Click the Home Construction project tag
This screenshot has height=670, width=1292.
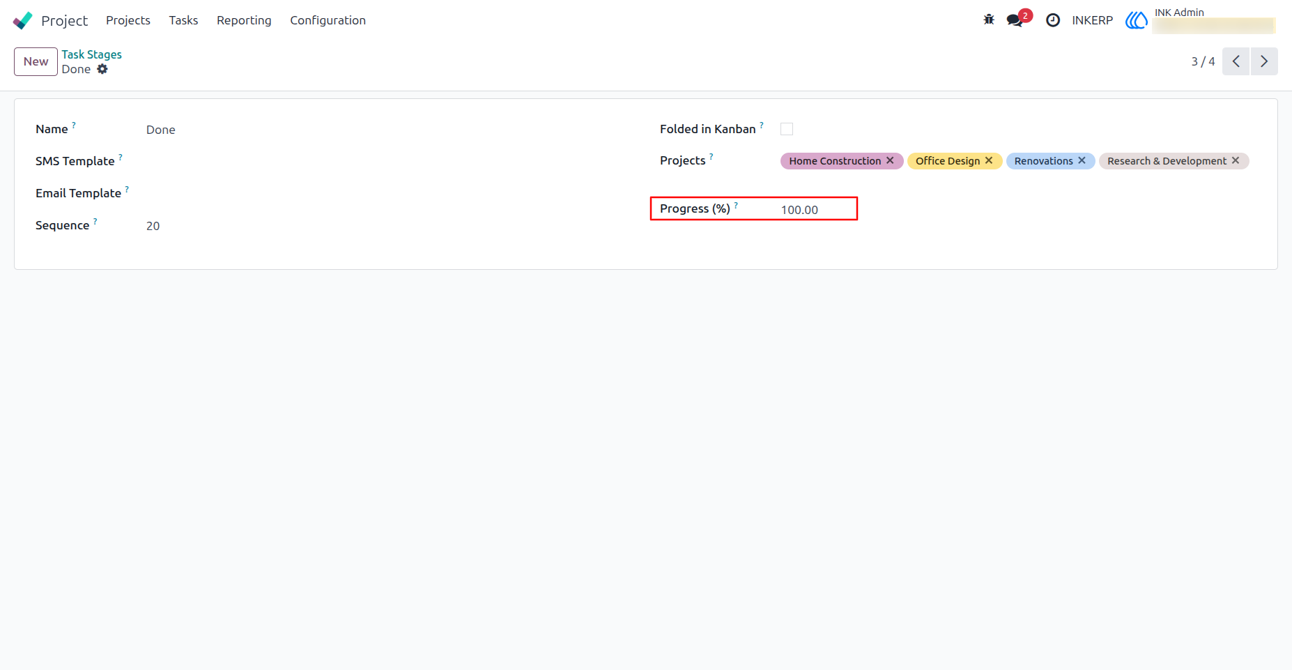pyautogui.click(x=835, y=161)
